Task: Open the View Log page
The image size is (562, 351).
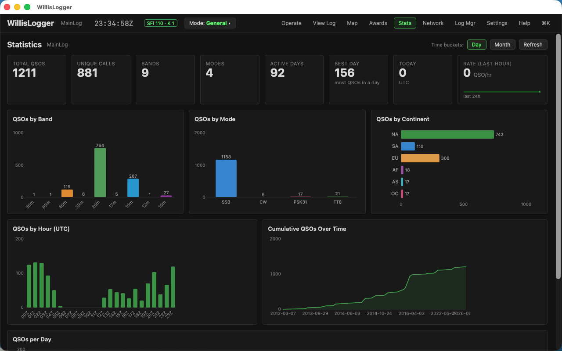Action: (x=324, y=23)
